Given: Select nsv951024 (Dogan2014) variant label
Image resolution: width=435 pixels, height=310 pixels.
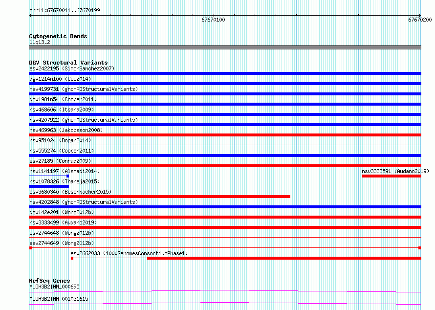Looking at the screenshot, I should 60,140.
